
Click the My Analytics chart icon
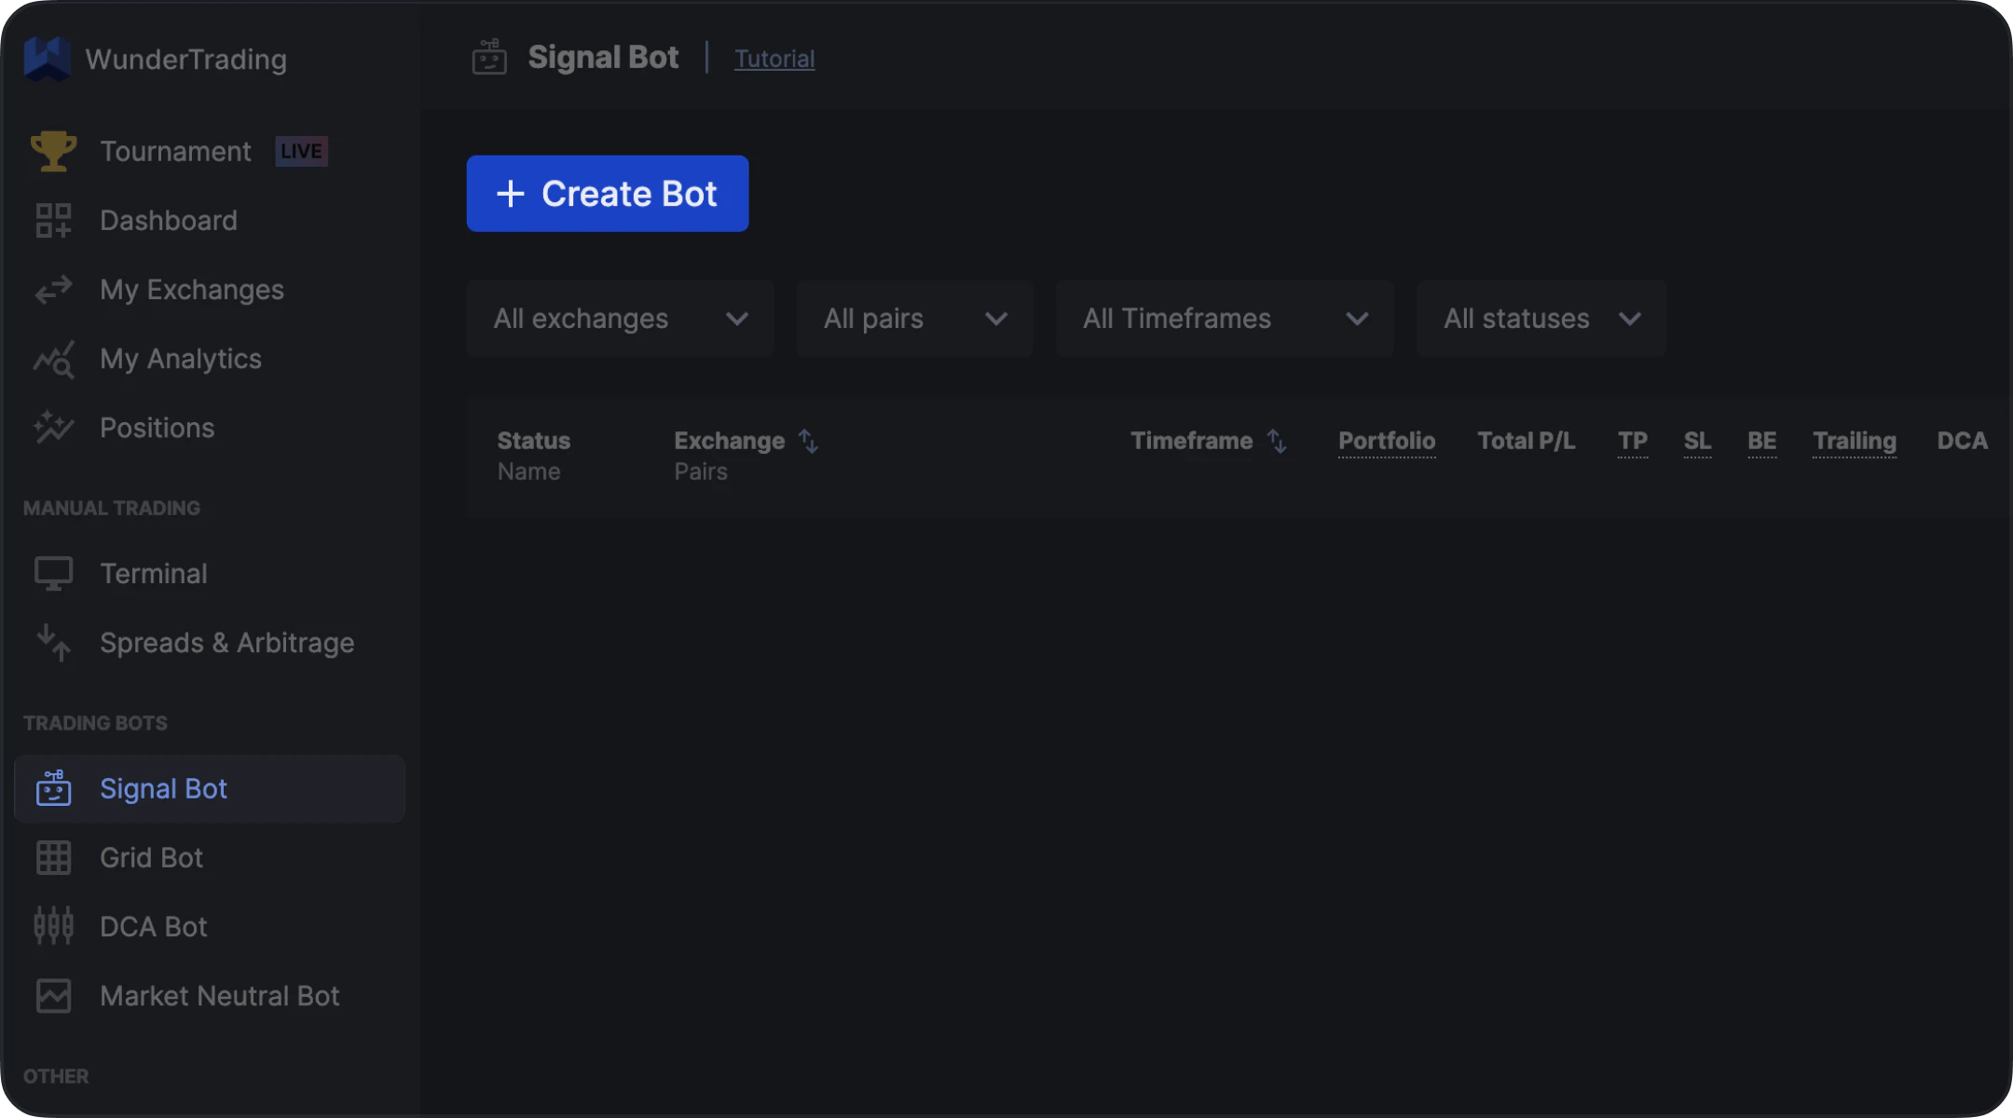[53, 360]
